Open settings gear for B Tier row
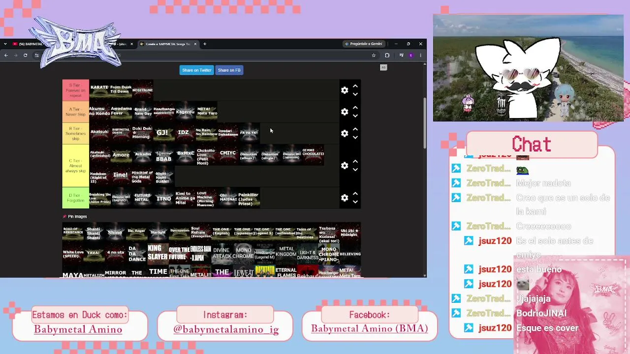This screenshot has height=354, width=630. 345,133
